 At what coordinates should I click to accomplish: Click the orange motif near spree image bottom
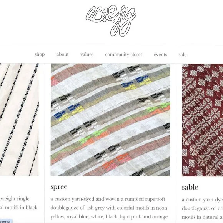click(x=108, y=165)
